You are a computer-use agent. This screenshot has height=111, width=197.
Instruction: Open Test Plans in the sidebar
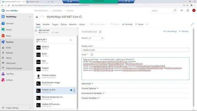10,74
